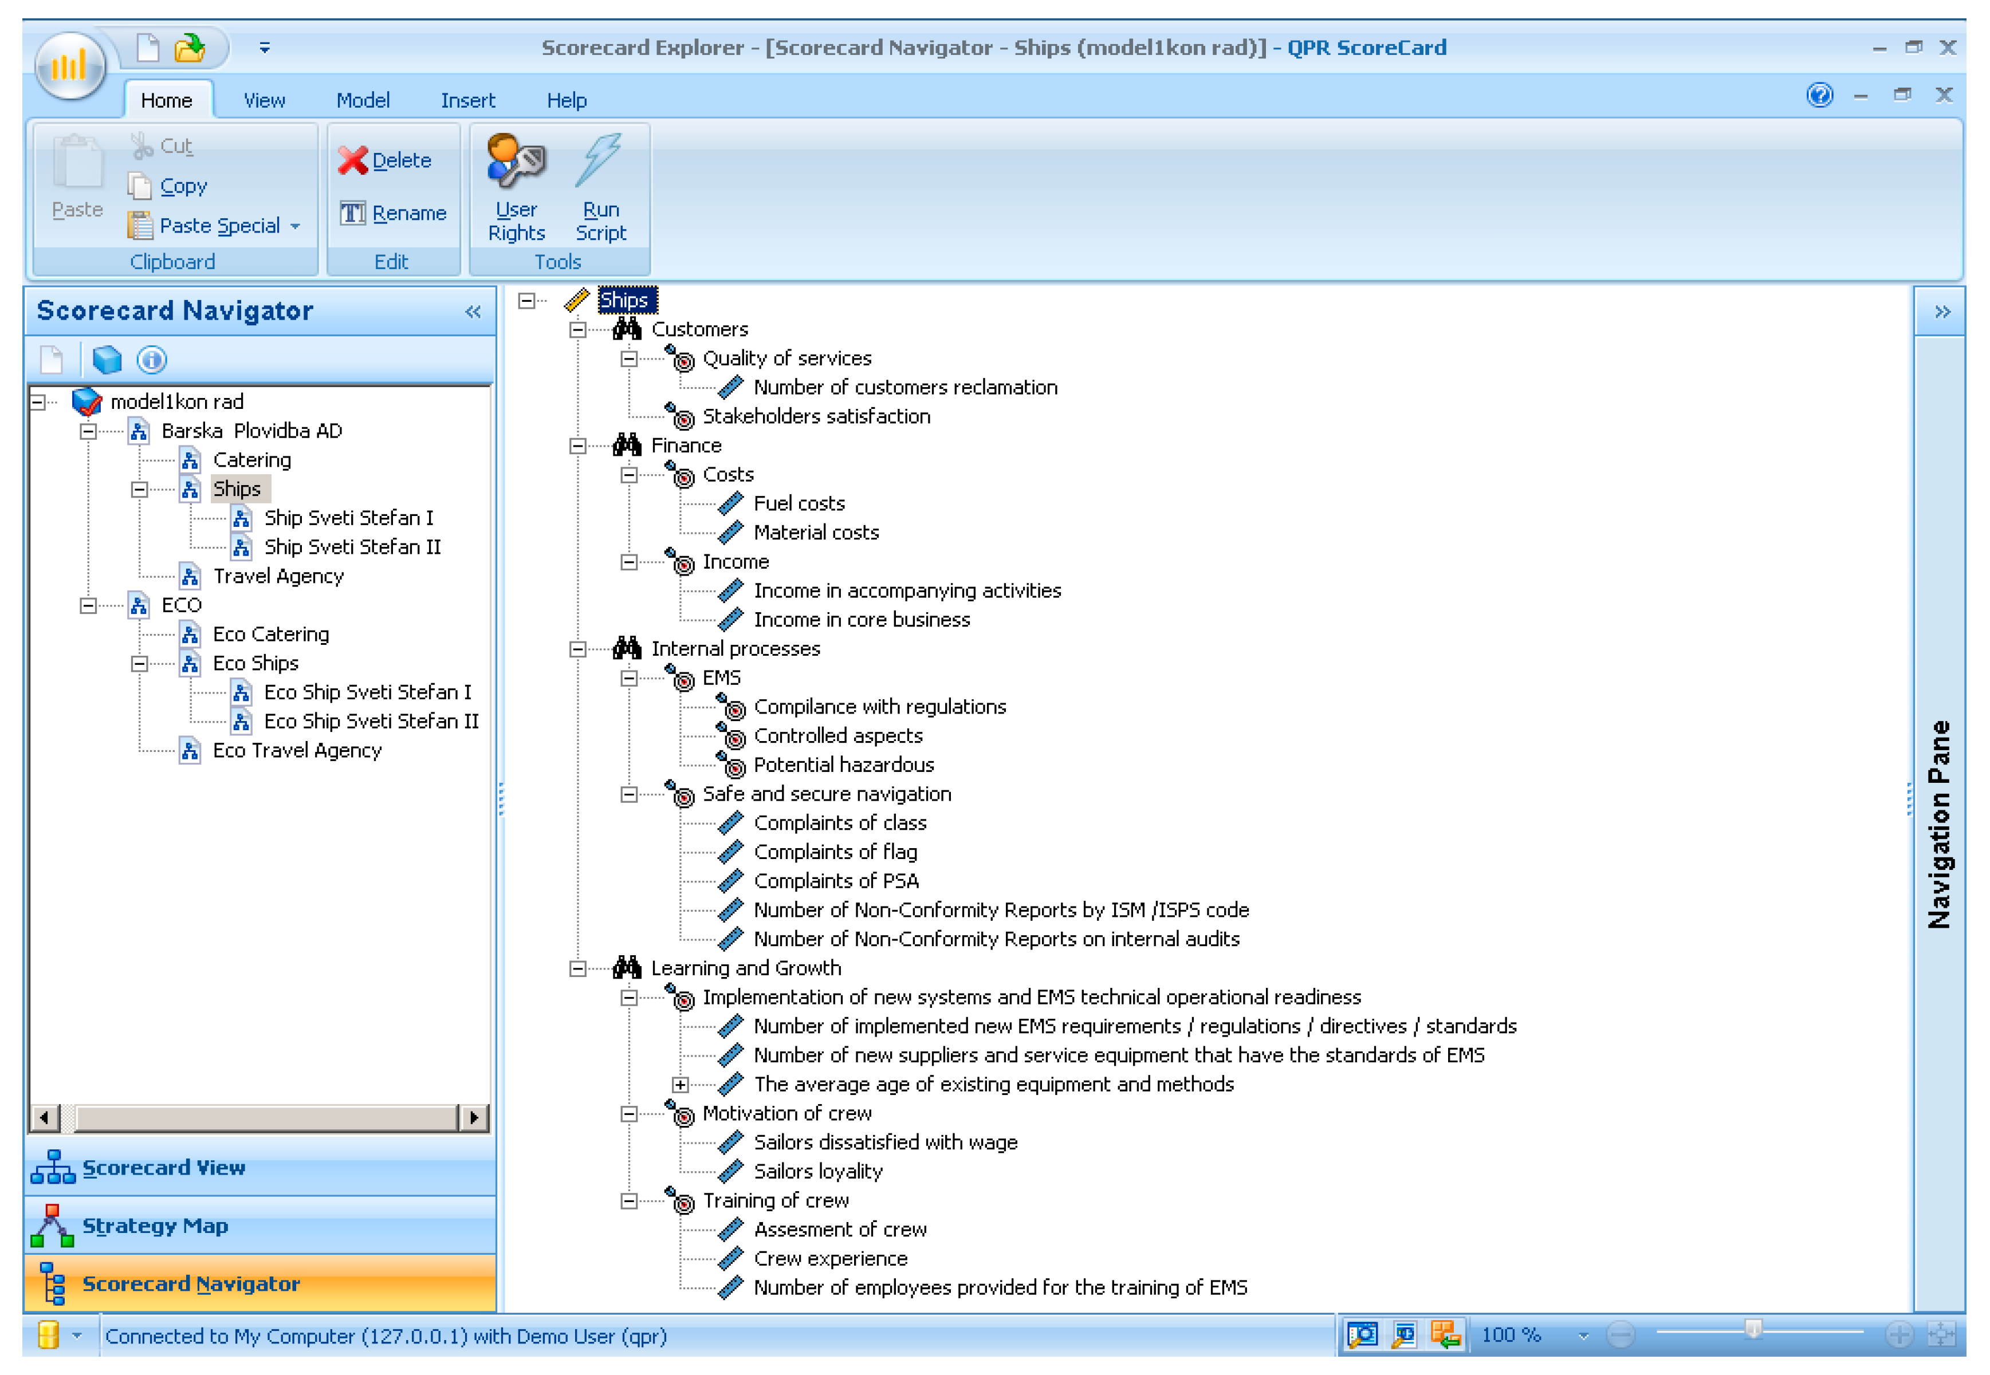
Task: Click the help question mark icon
Action: [x=1819, y=94]
